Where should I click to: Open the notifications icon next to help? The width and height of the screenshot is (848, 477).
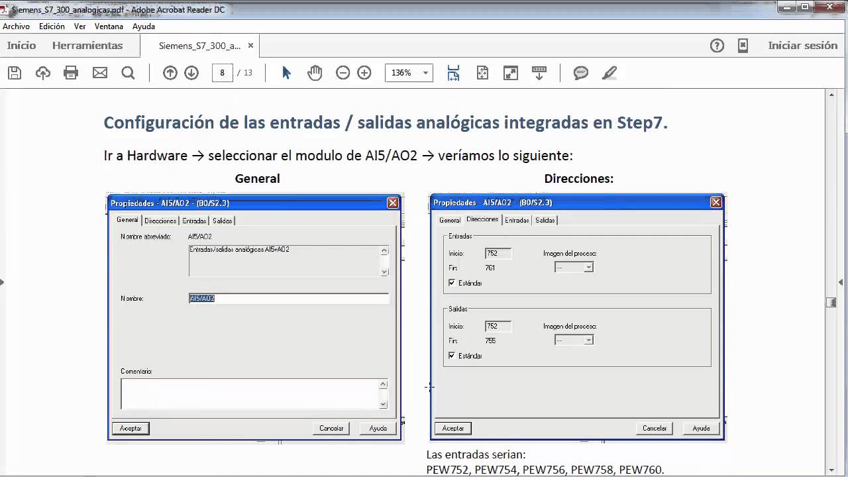pyautogui.click(x=743, y=46)
